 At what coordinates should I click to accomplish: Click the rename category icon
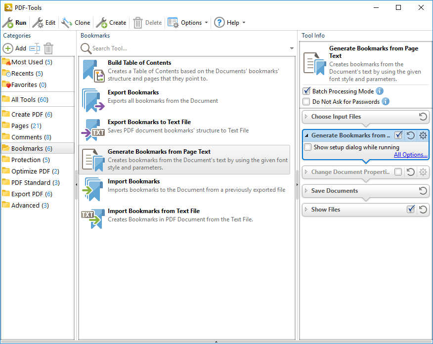35,48
